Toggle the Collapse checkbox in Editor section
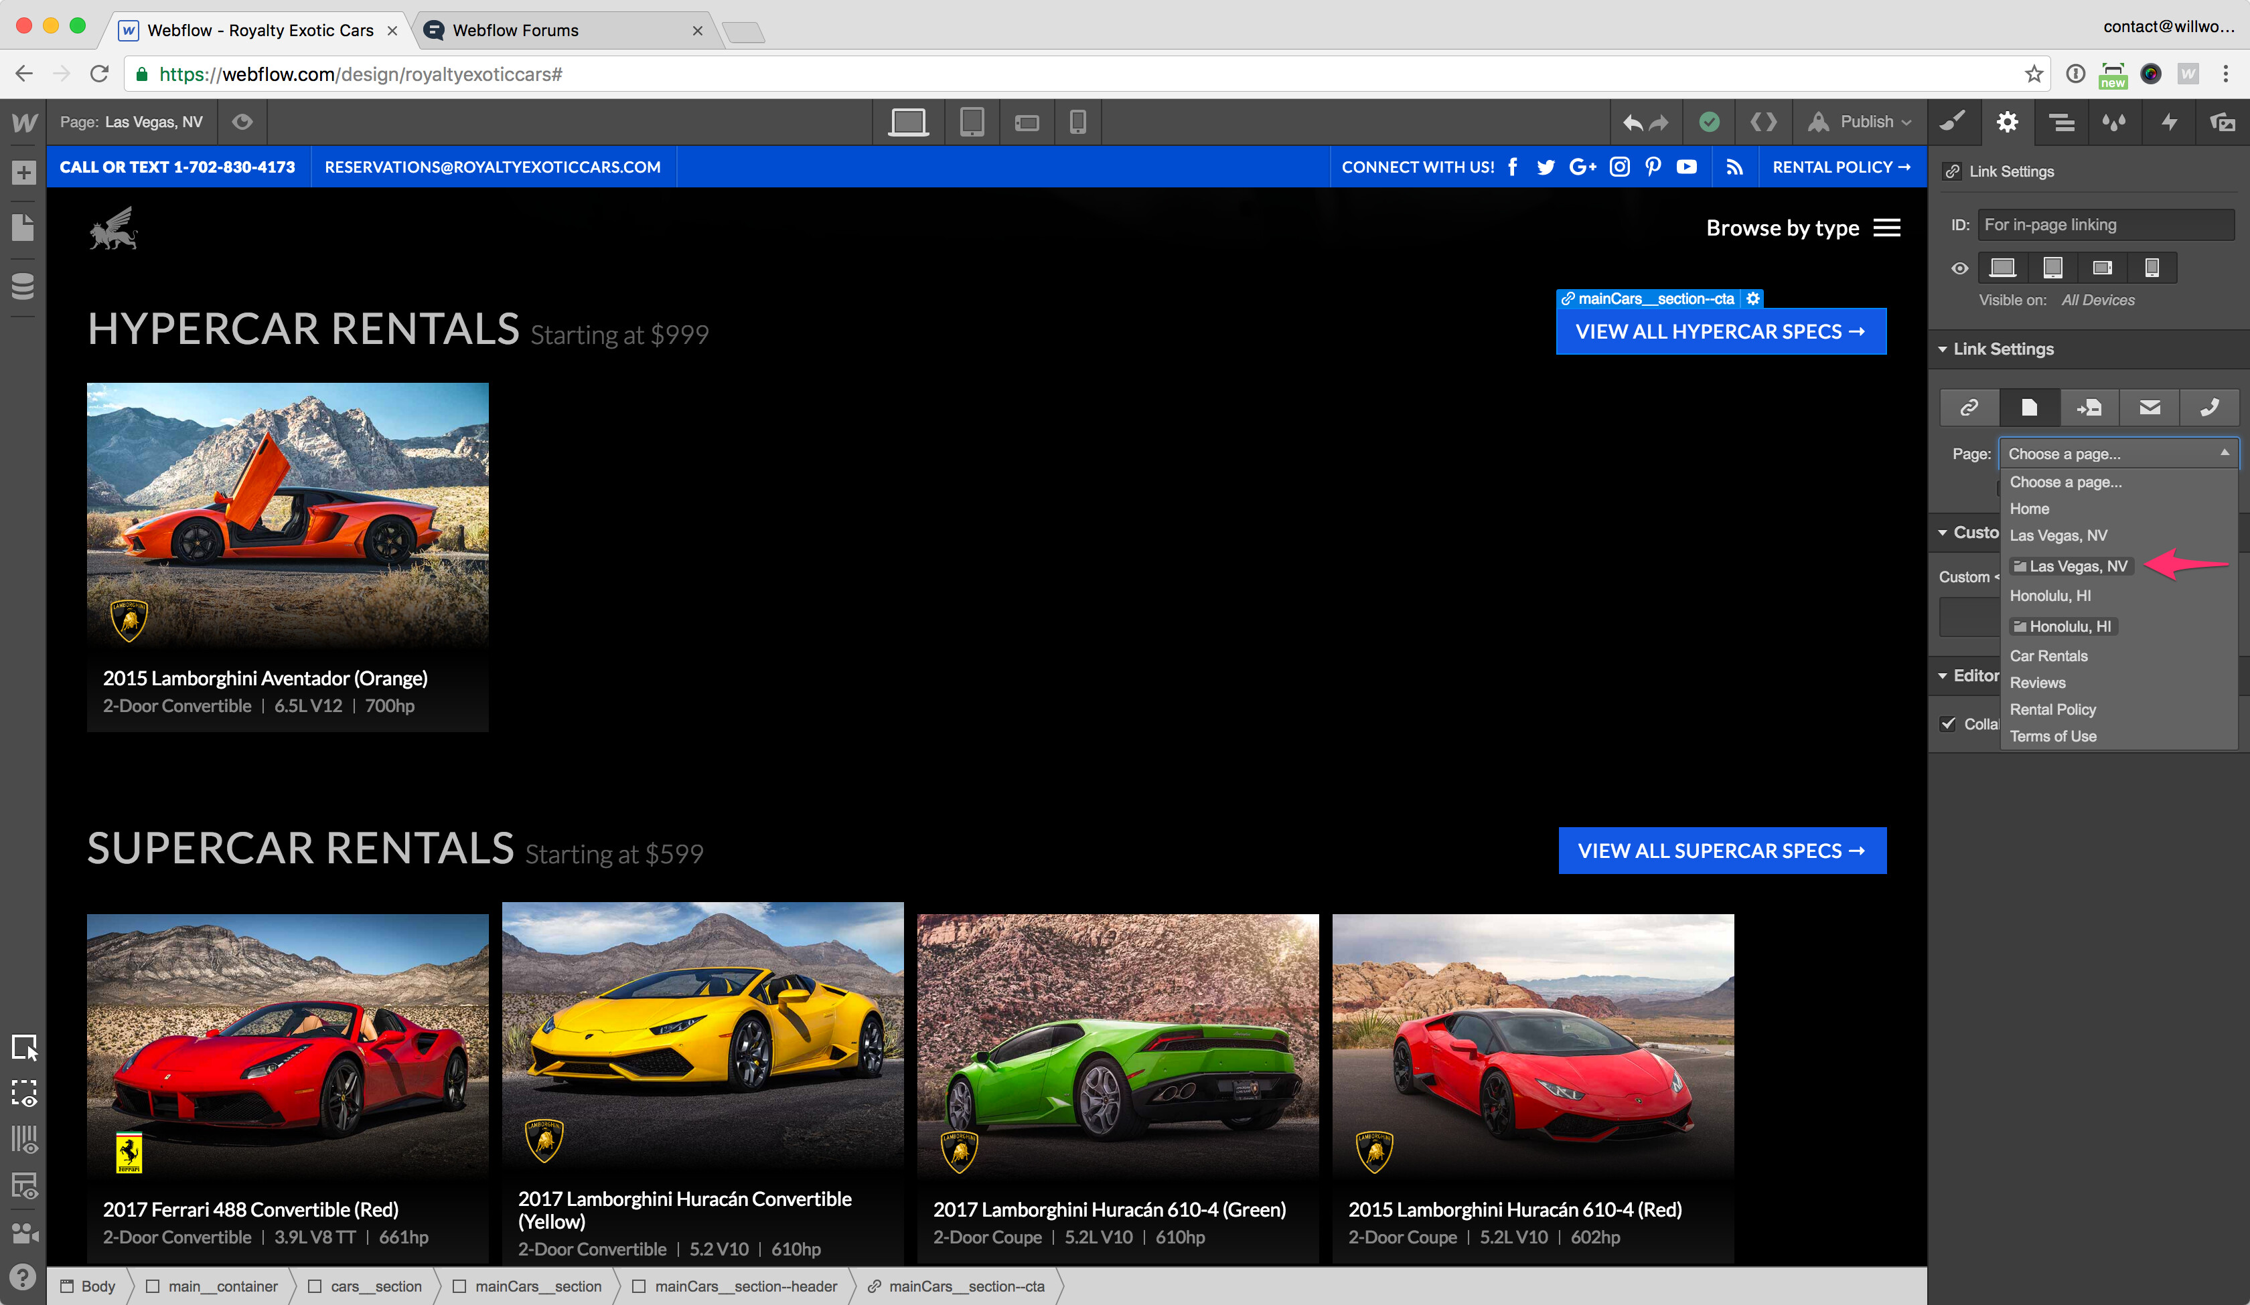 pos(1948,723)
